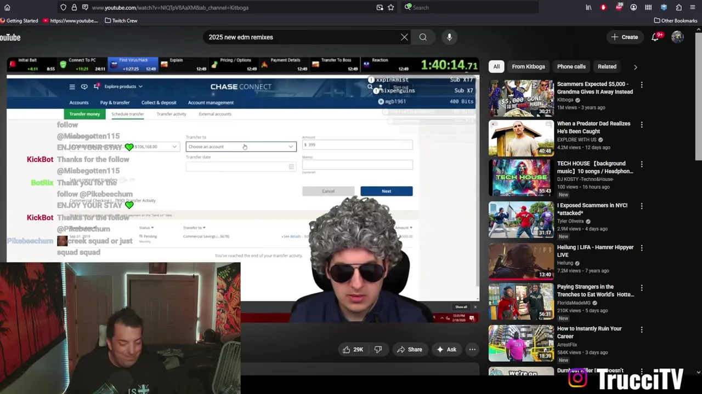Open YouTube account avatar menu
702x394 pixels.
[x=677, y=37]
